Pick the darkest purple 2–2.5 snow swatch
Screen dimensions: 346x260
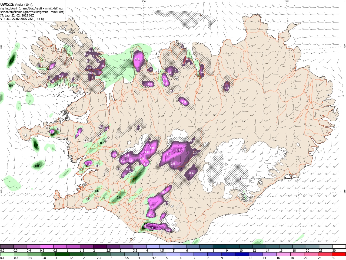(x=99, y=246)
